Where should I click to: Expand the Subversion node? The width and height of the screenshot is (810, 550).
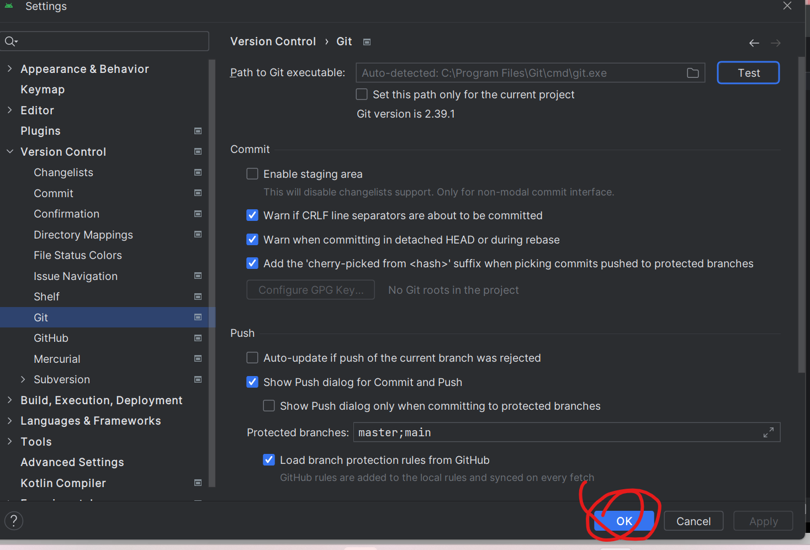[23, 379]
